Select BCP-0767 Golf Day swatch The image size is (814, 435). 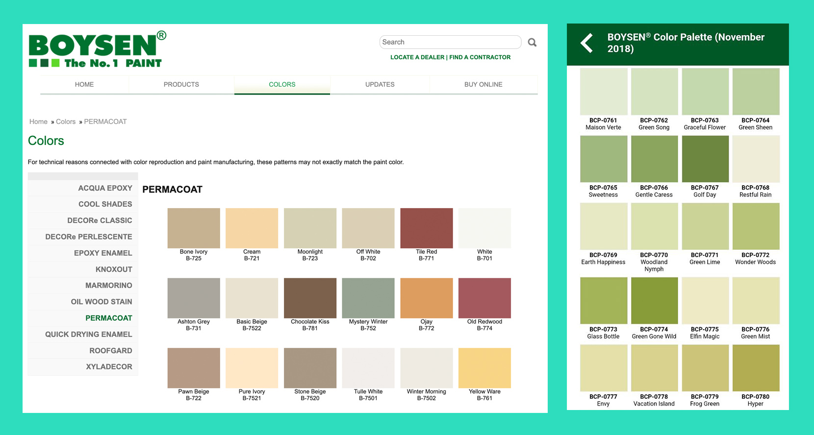click(705, 159)
